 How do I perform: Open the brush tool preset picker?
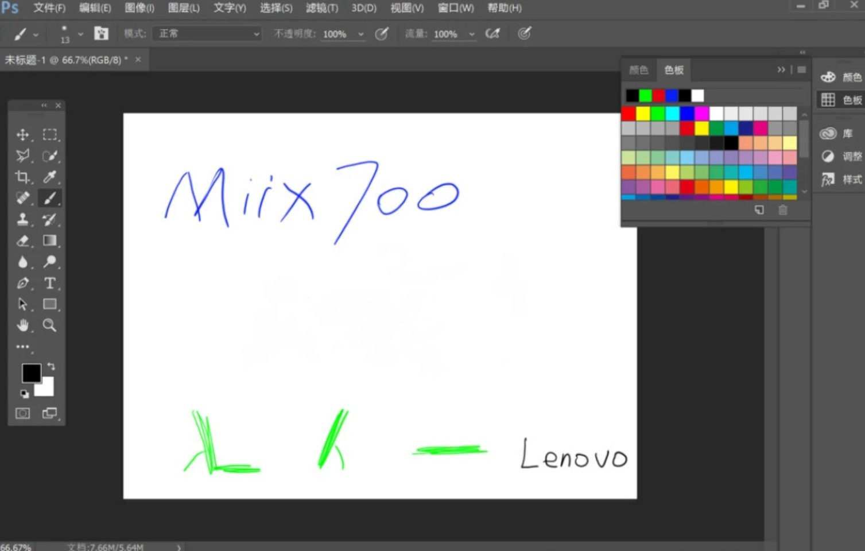[25, 34]
